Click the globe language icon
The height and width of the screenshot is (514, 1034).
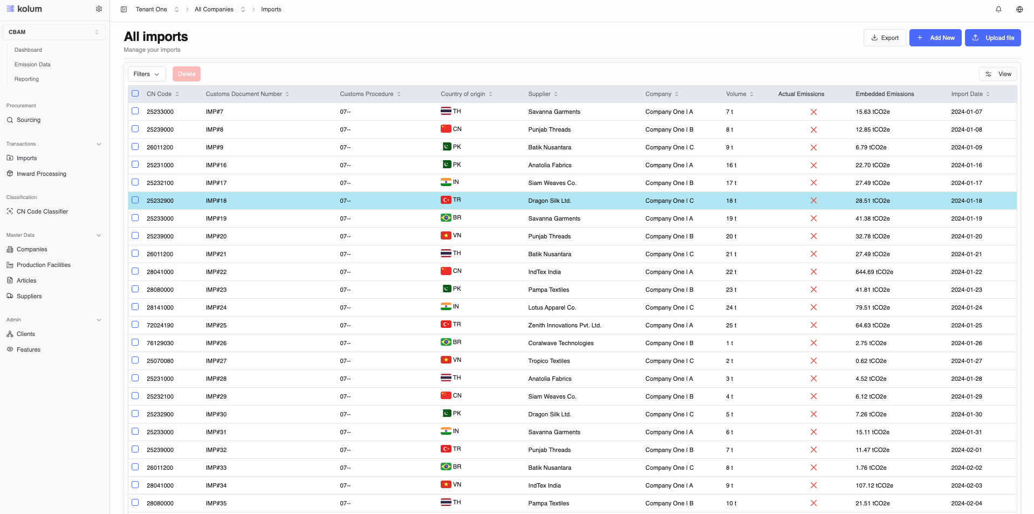(x=1019, y=9)
